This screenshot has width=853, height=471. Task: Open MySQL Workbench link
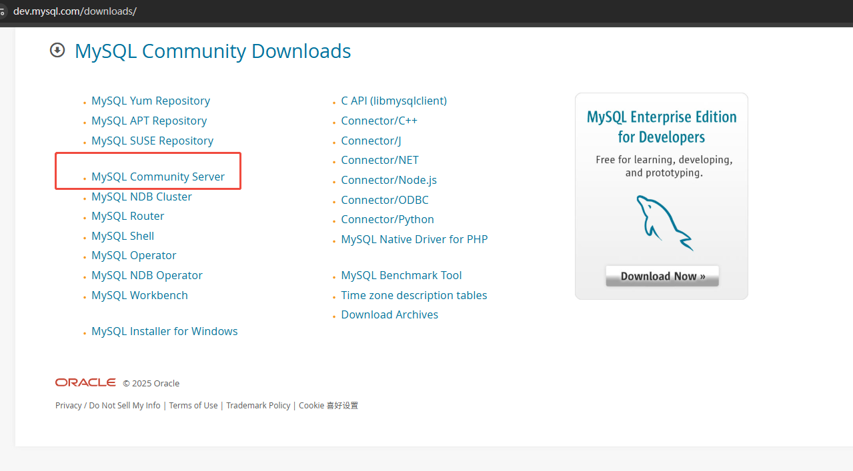click(x=140, y=295)
